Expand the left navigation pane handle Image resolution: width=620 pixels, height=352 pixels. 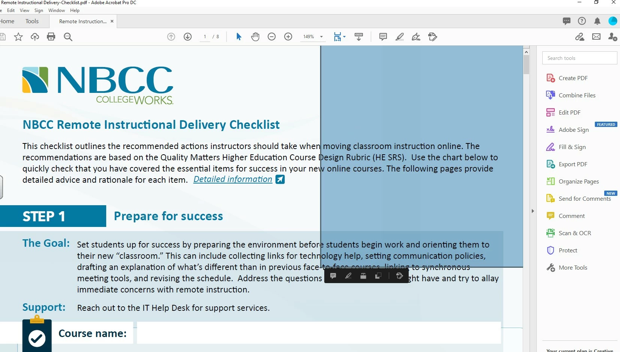click(2, 187)
